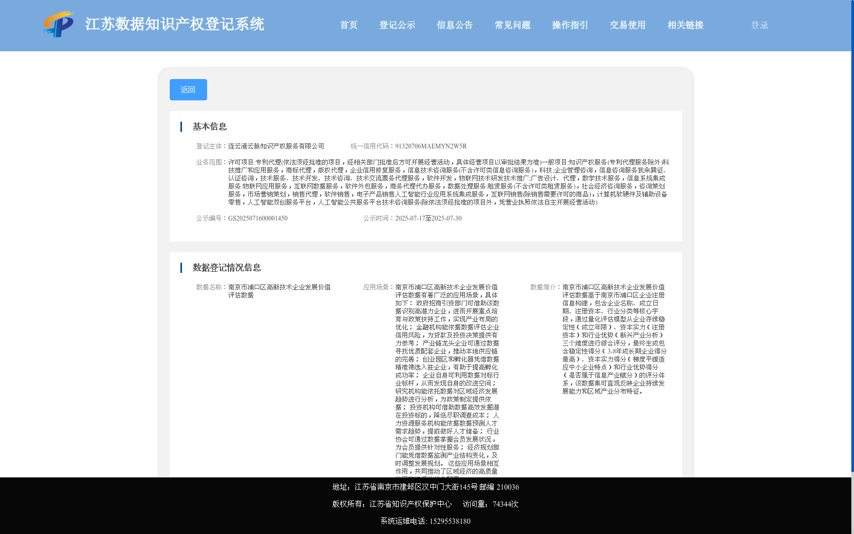
Task: Click the 登录 link
Action: pyautogui.click(x=760, y=25)
